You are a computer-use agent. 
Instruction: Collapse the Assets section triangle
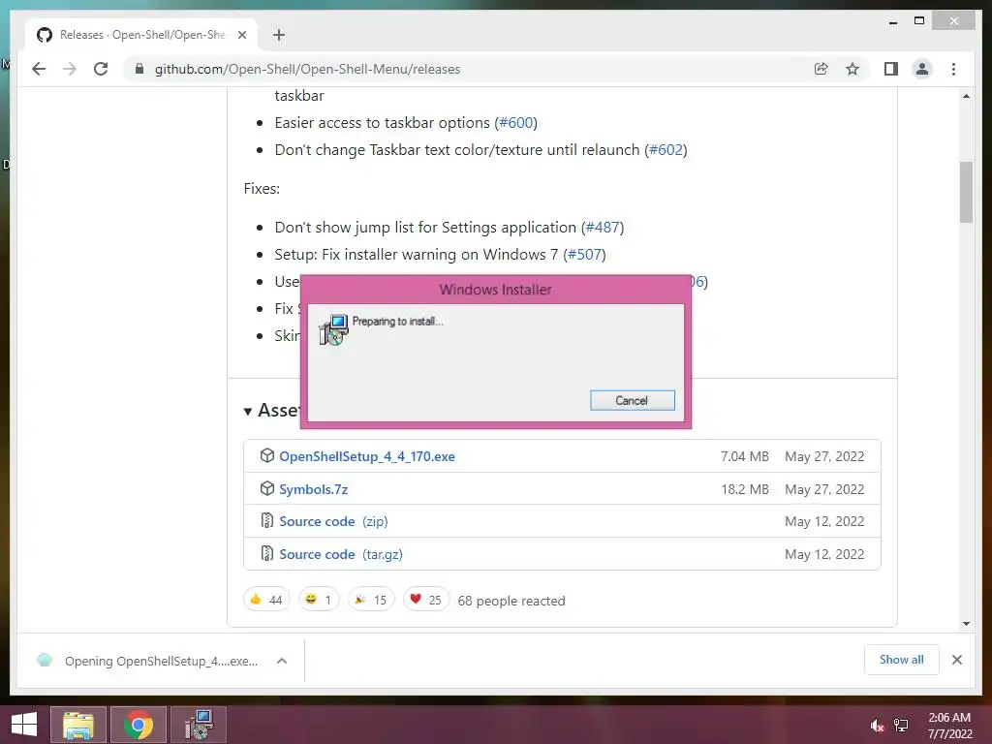click(x=248, y=411)
